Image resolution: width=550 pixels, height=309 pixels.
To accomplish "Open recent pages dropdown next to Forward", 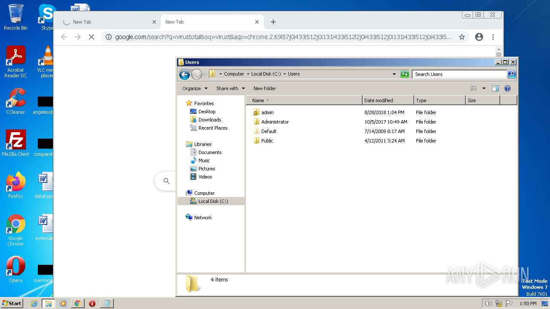I will tap(205, 74).
